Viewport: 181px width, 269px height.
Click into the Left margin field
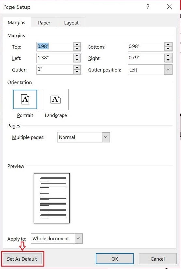tap(55, 58)
